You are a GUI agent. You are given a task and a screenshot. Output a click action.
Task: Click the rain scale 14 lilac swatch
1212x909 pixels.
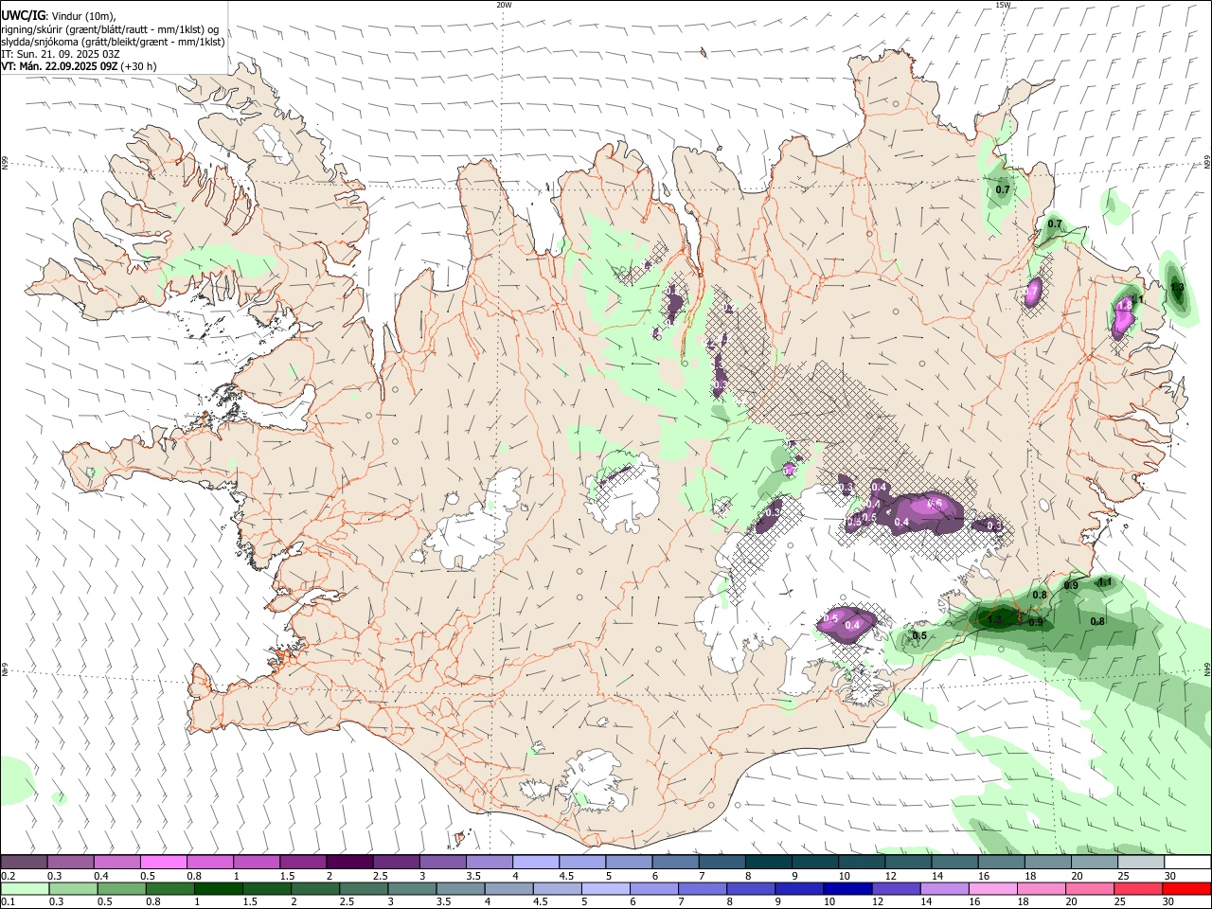point(943,889)
